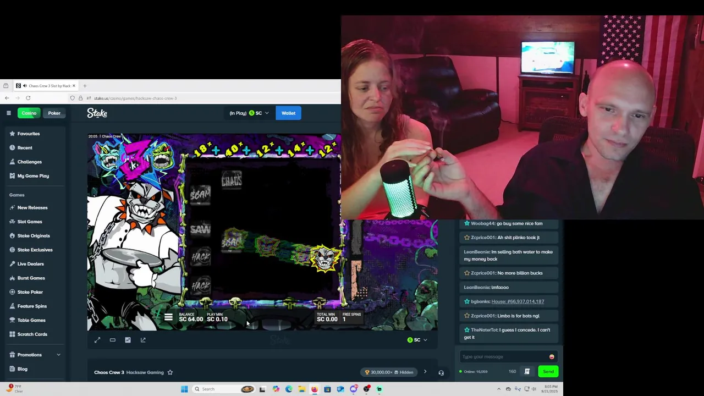The image size is (704, 396).
Task: Open a new browser tab
Action: (x=85, y=86)
